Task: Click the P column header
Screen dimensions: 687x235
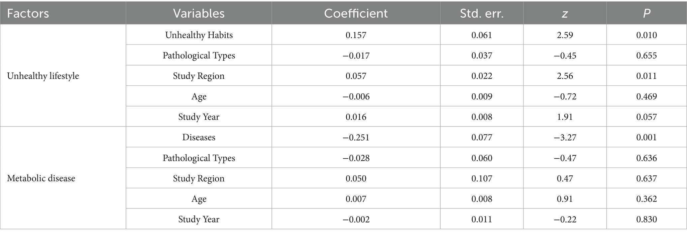Action: [646, 14]
